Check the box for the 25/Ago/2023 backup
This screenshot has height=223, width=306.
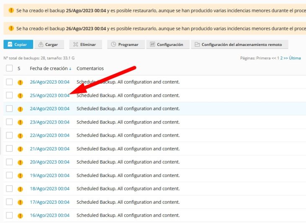point(9,95)
